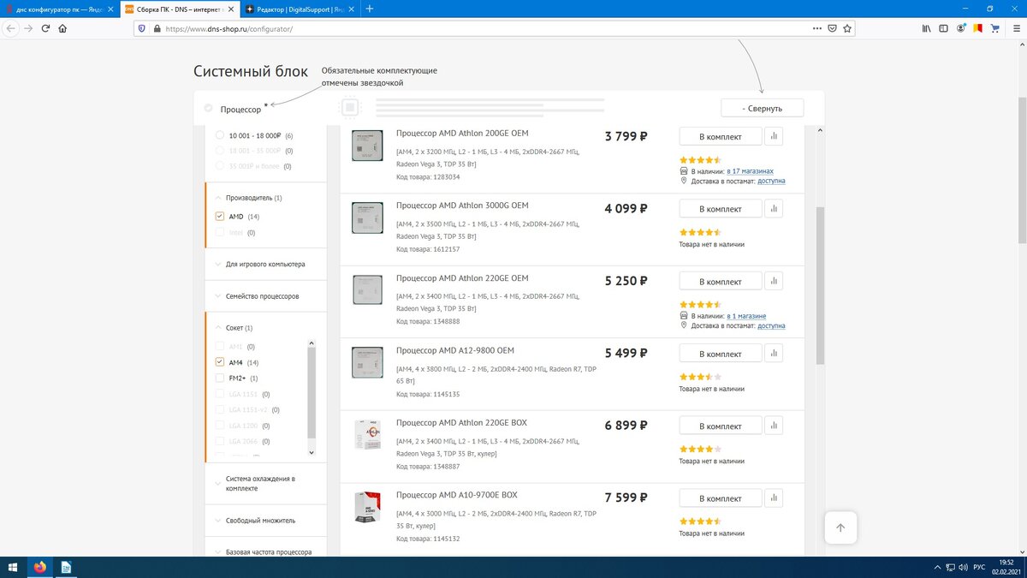Click the scroll-to-top arrow button
Image resolution: width=1027 pixels, height=578 pixels.
click(x=840, y=527)
